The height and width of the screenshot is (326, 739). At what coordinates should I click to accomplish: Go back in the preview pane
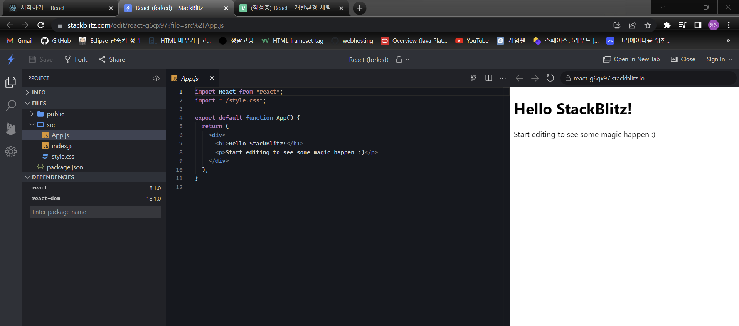519,78
